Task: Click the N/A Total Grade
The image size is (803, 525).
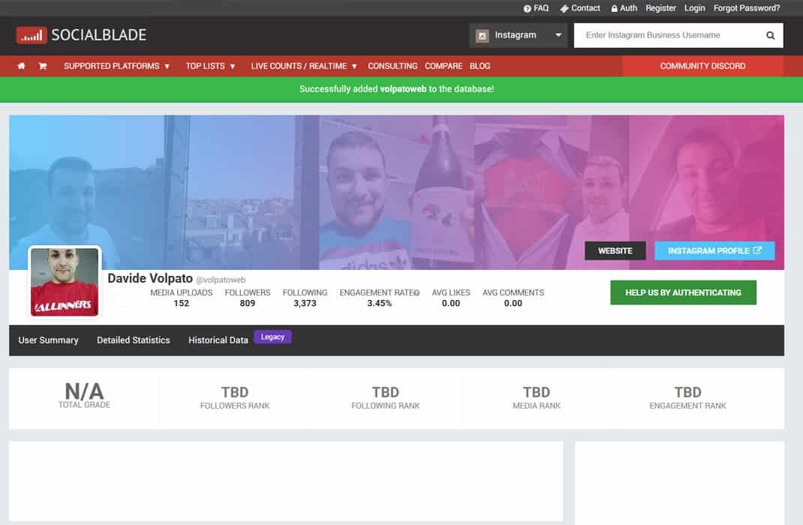Action: [x=85, y=392]
